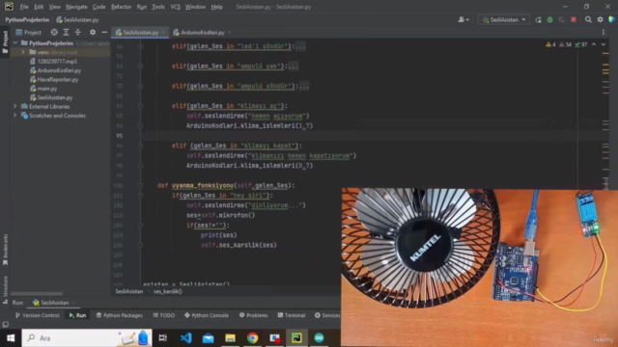Open the Windows Start menu

tap(11, 338)
